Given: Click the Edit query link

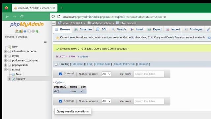Looking at the screenshot, I should tap(89, 64).
